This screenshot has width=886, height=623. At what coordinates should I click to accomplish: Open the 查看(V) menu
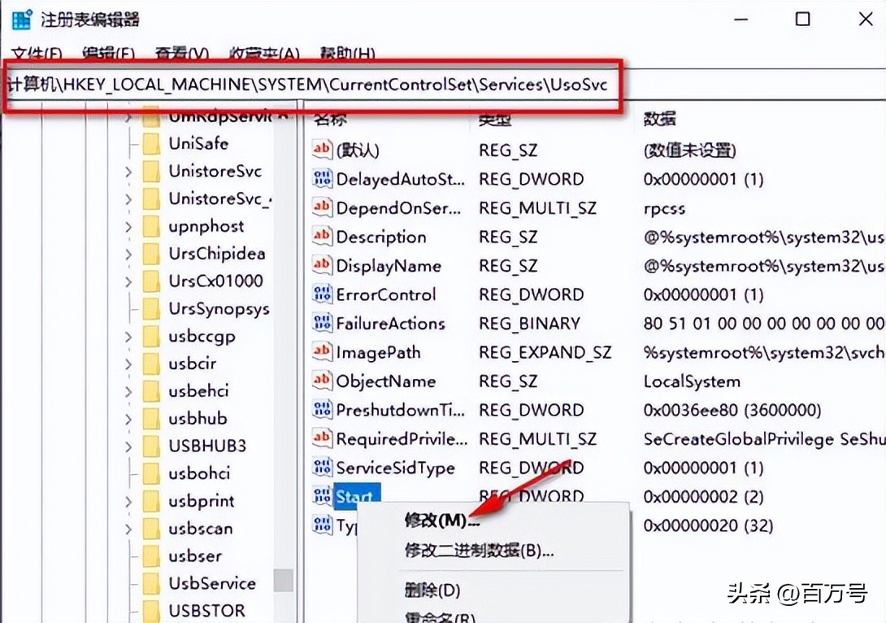pos(182,54)
